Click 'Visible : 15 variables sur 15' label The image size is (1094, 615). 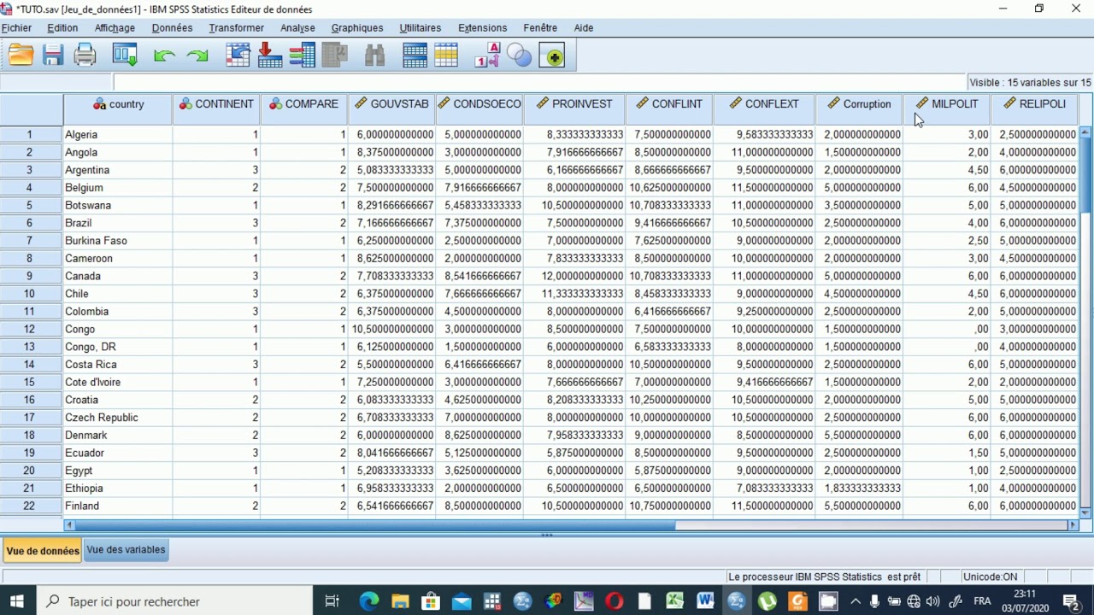(1030, 83)
